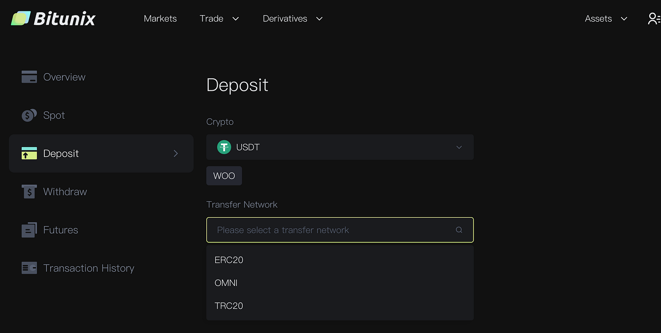The image size is (661, 333).
Task: Click the search magnifier in network field
Action: pyautogui.click(x=458, y=230)
